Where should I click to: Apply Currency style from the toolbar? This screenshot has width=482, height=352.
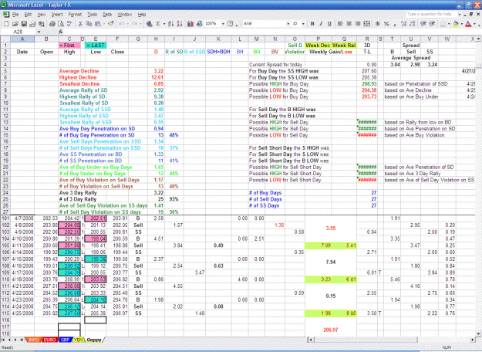coord(378,24)
